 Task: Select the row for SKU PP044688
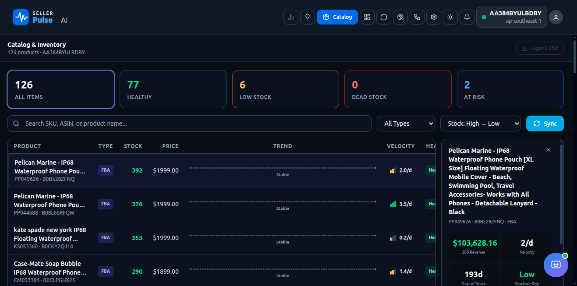[222, 204]
